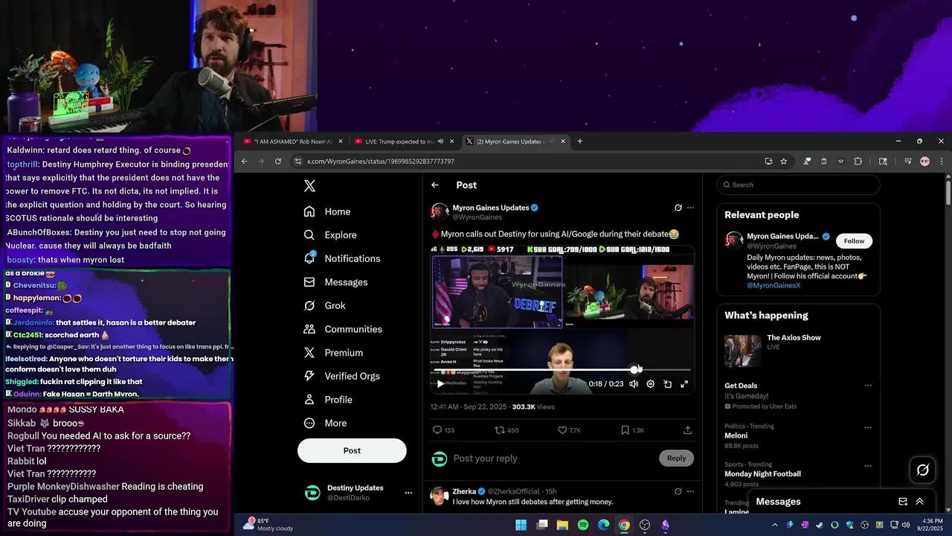952x536 pixels.
Task: Open Chrome three-dot menu
Action: coord(942,162)
